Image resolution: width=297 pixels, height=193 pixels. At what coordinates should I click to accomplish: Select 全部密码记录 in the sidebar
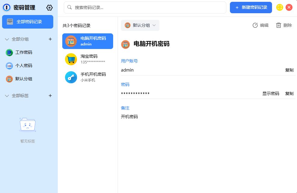coord(28,22)
